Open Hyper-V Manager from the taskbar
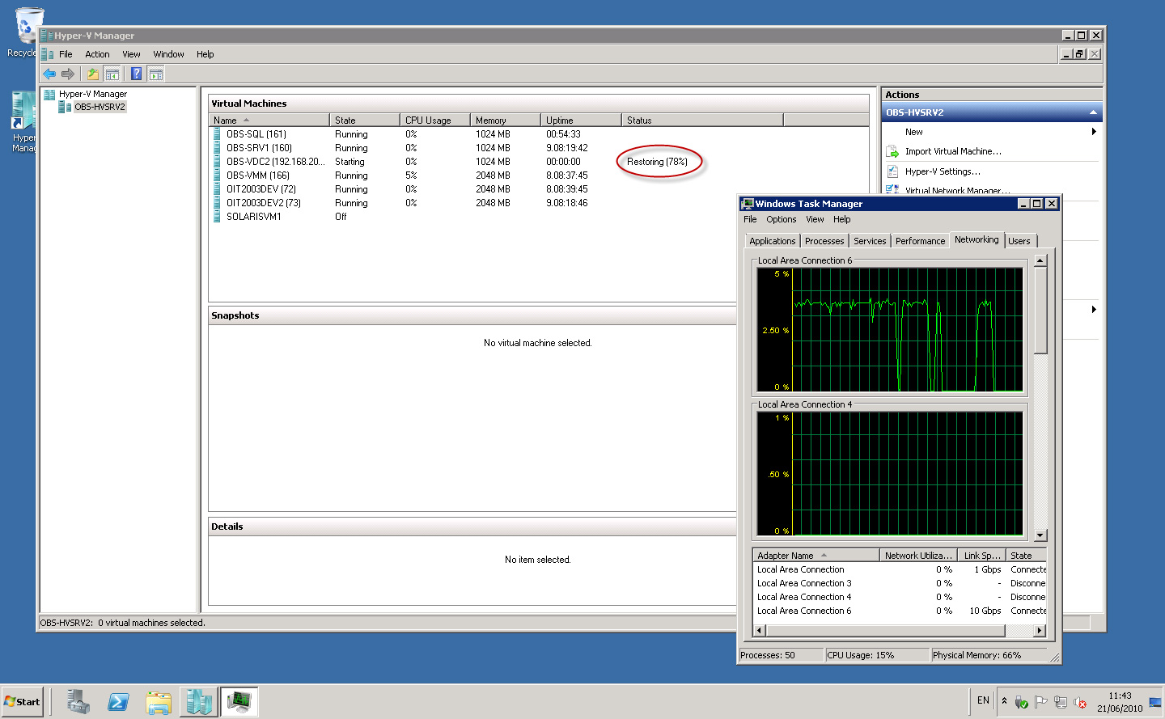 click(198, 701)
